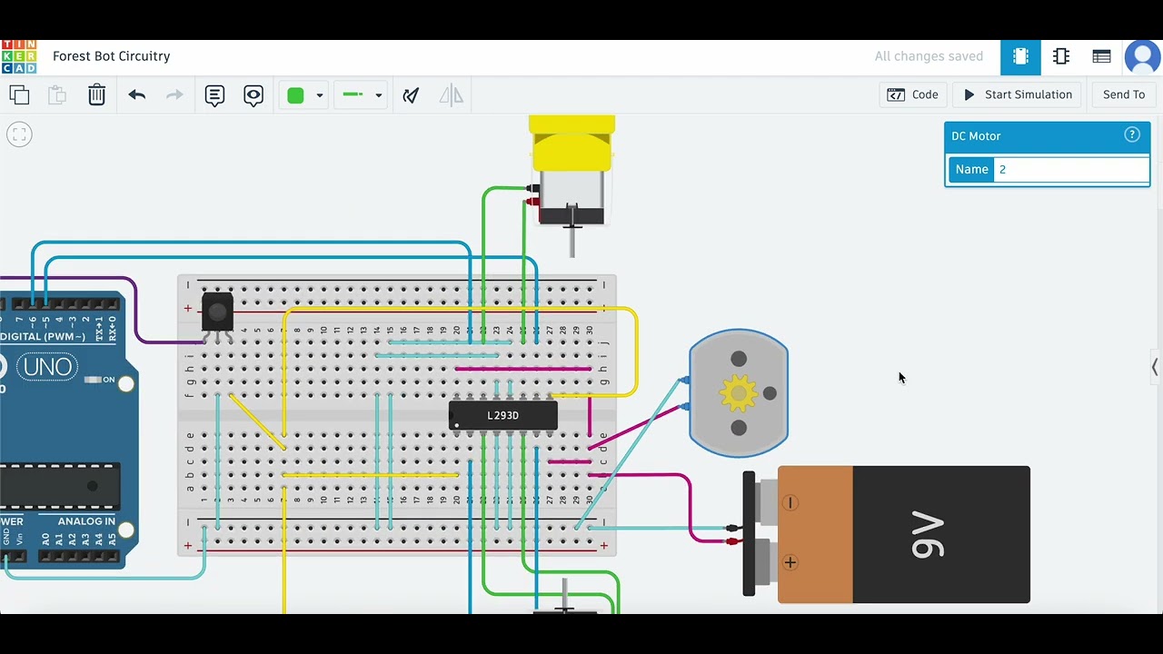Open the Notes tool
The image size is (1163, 654).
tap(214, 94)
